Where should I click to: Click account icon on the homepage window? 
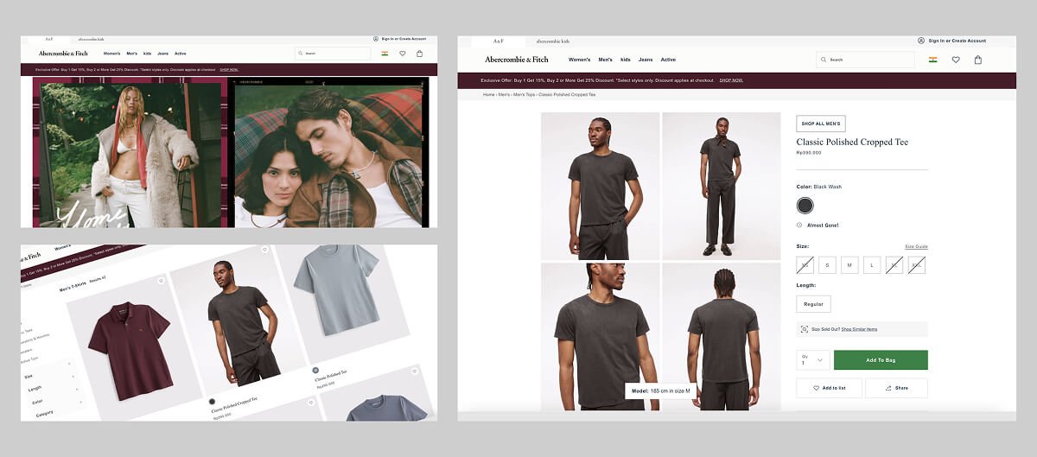click(x=376, y=39)
